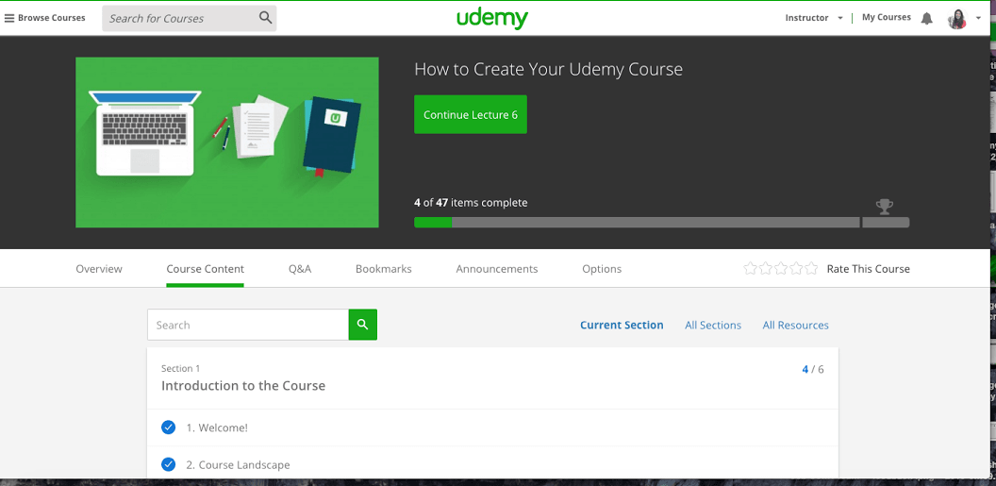Rate the course five stars
This screenshot has height=486, width=996.
pyautogui.click(x=811, y=269)
